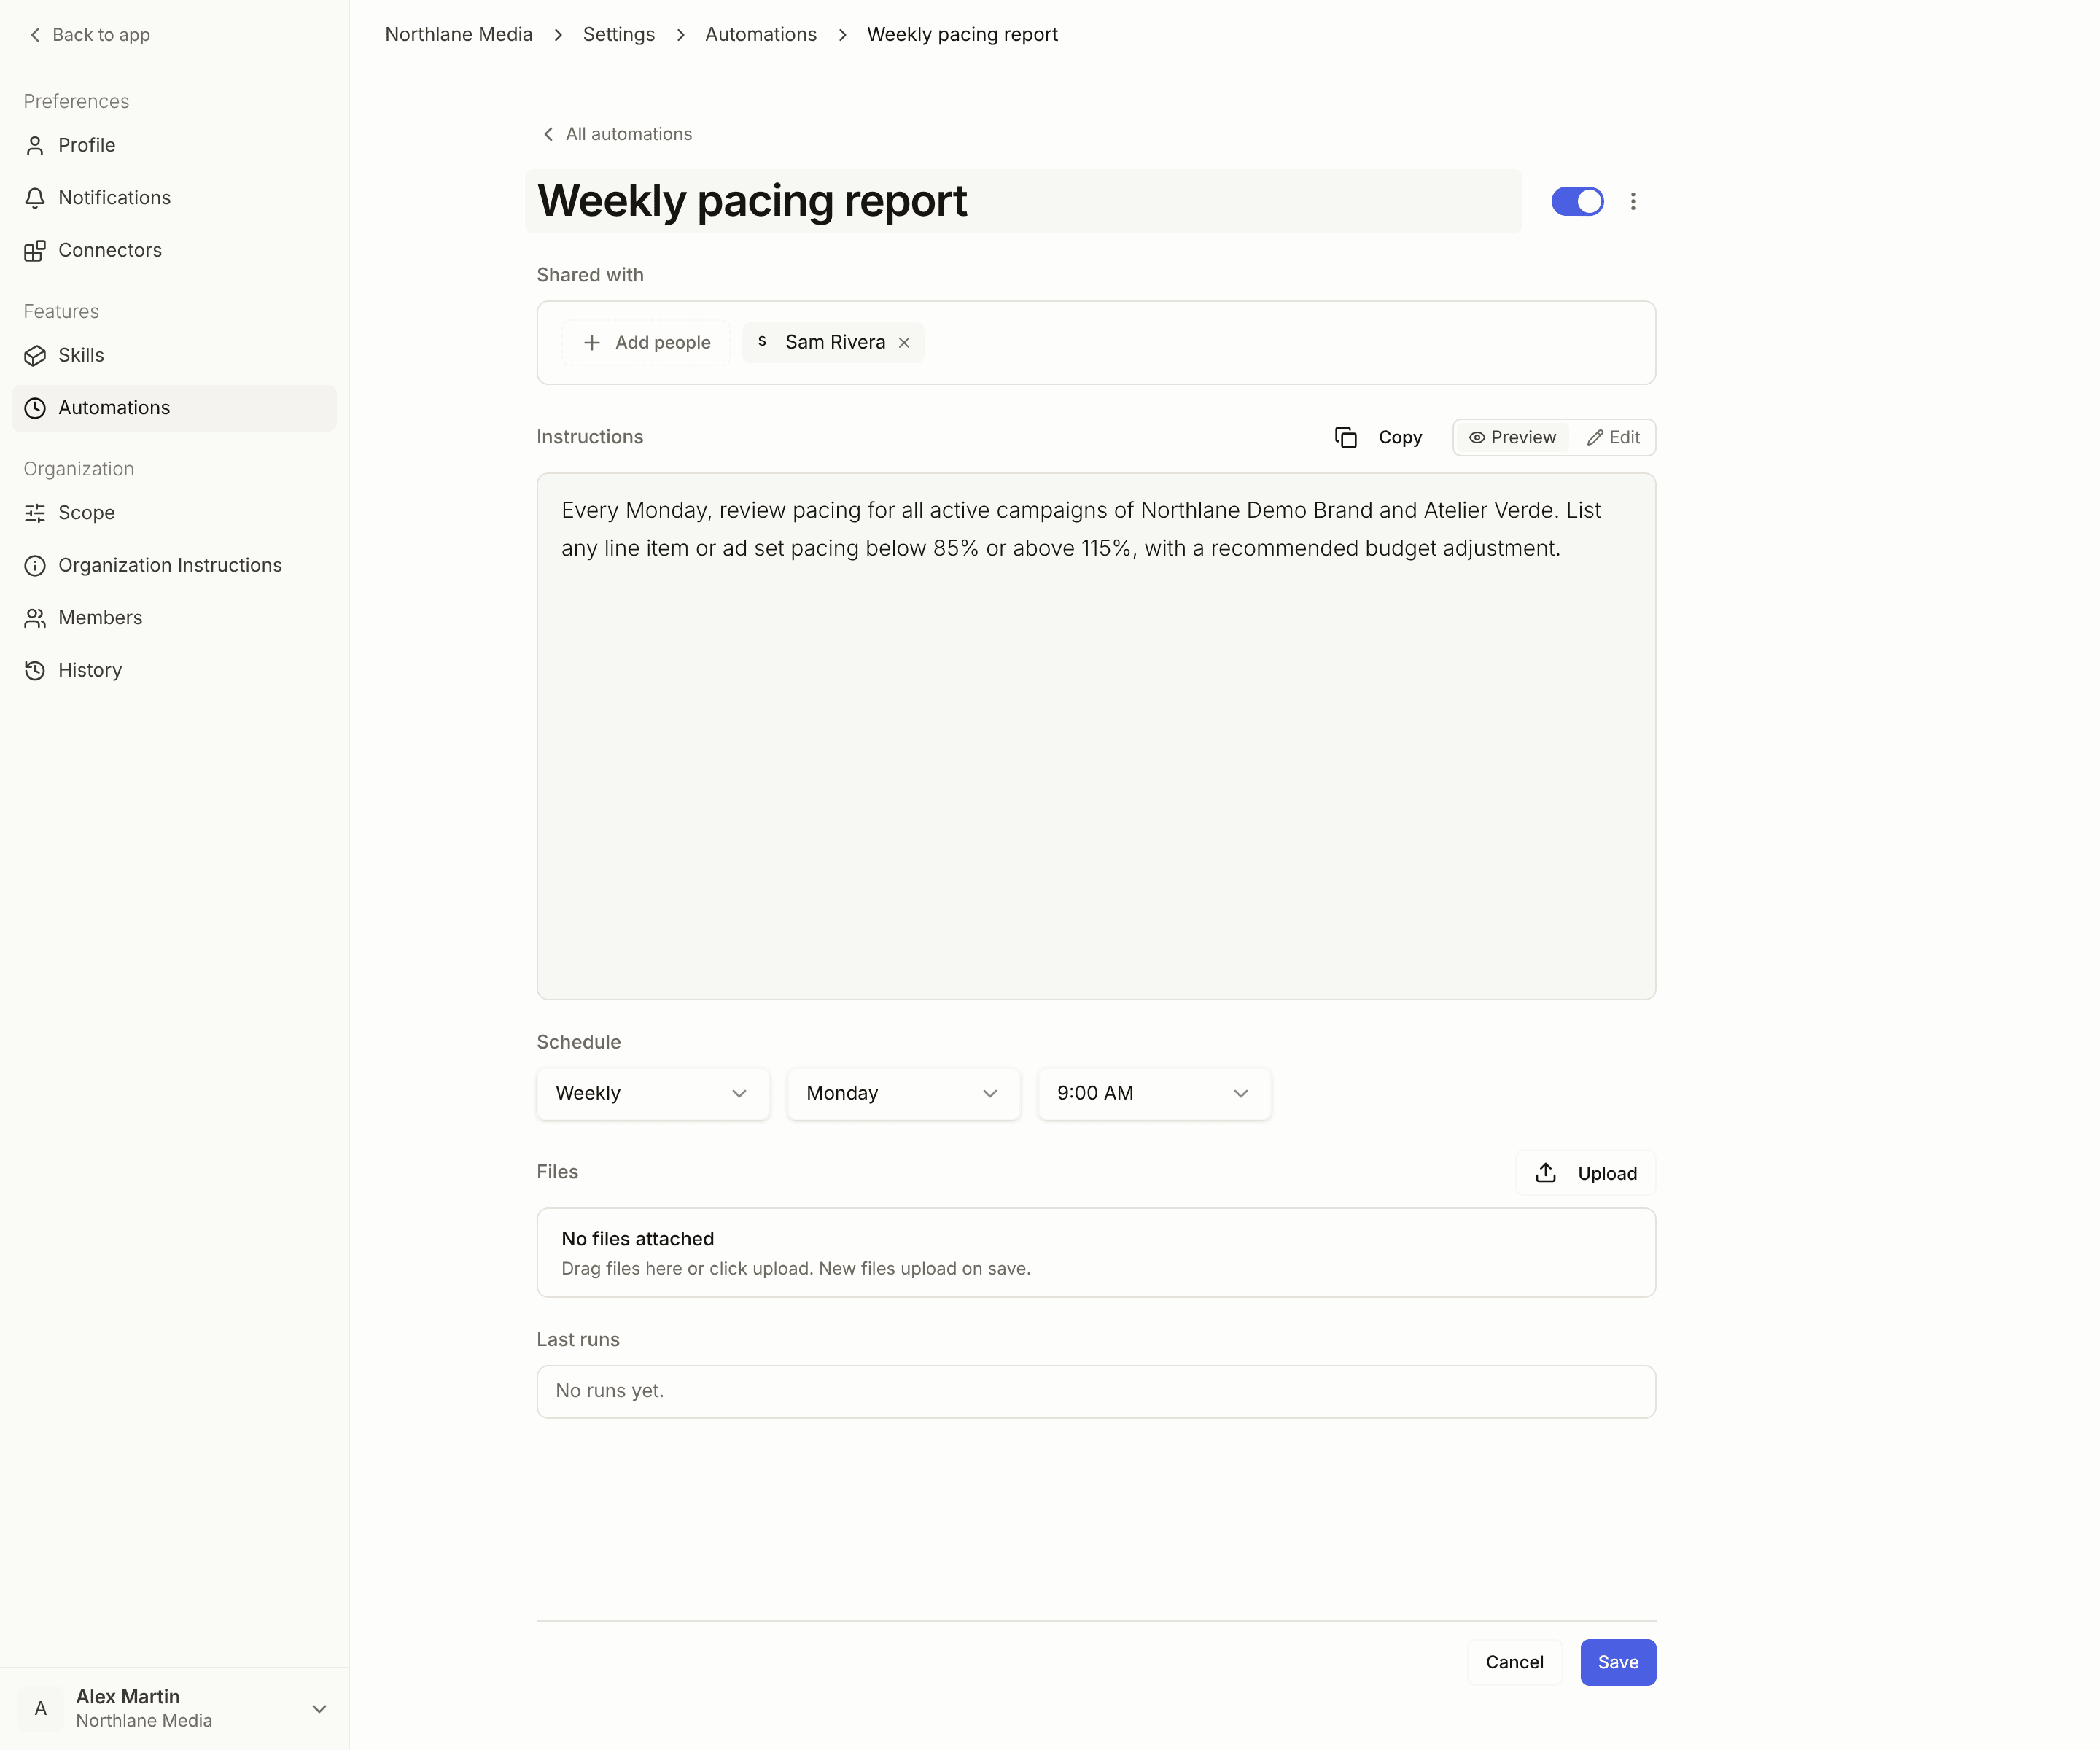Click the Profile person icon
The image size is (2100, 1750).
tap(35, 146)
